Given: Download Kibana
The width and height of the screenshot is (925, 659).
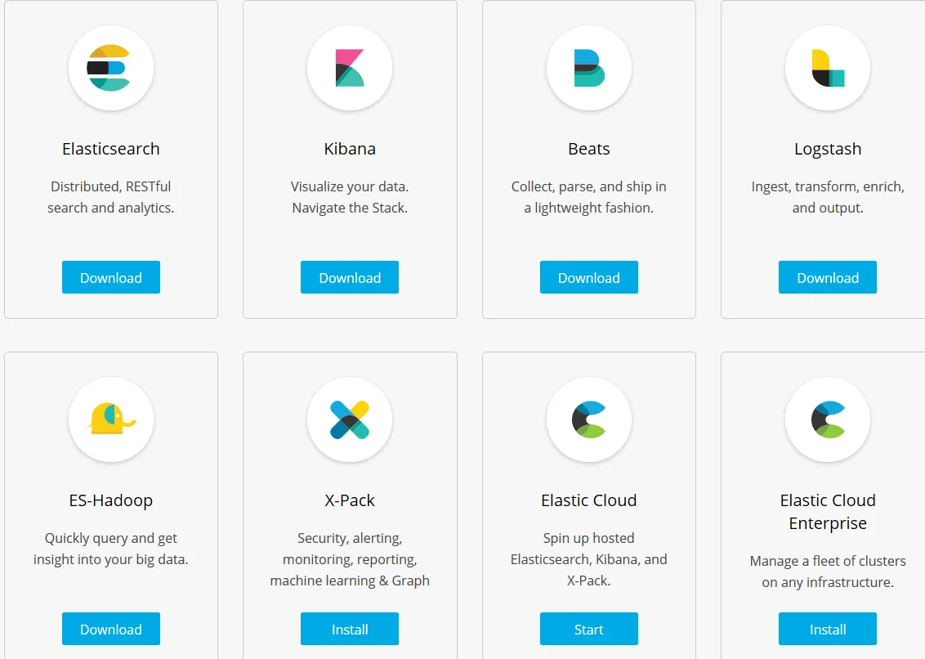Looking at the screenshot, I should (350, 277).
